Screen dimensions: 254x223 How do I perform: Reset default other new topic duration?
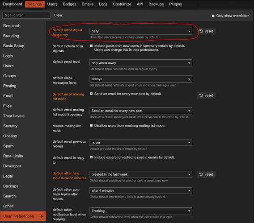tap(206, 174)
